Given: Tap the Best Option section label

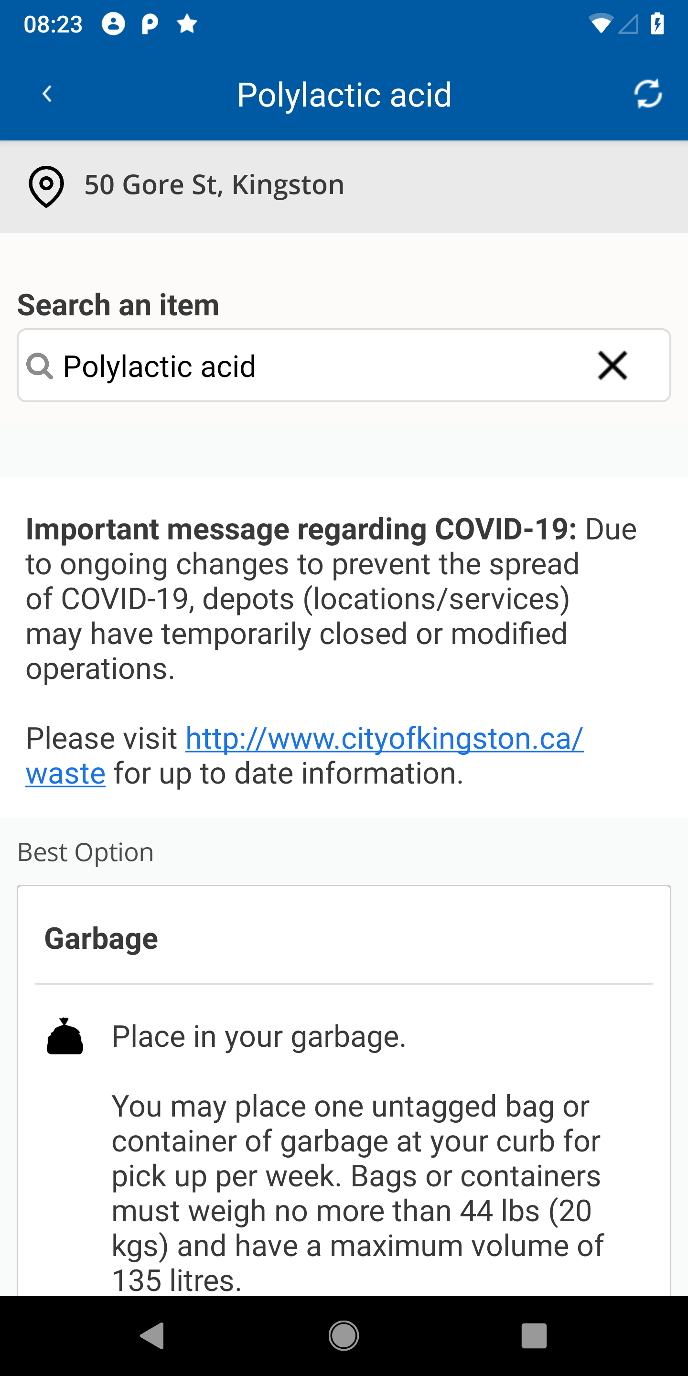Looking at the screenshot, I should 86,852.
